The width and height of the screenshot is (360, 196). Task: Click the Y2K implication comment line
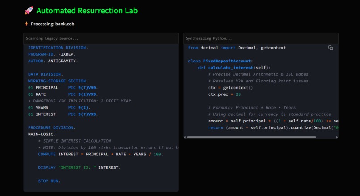(80, 101)
